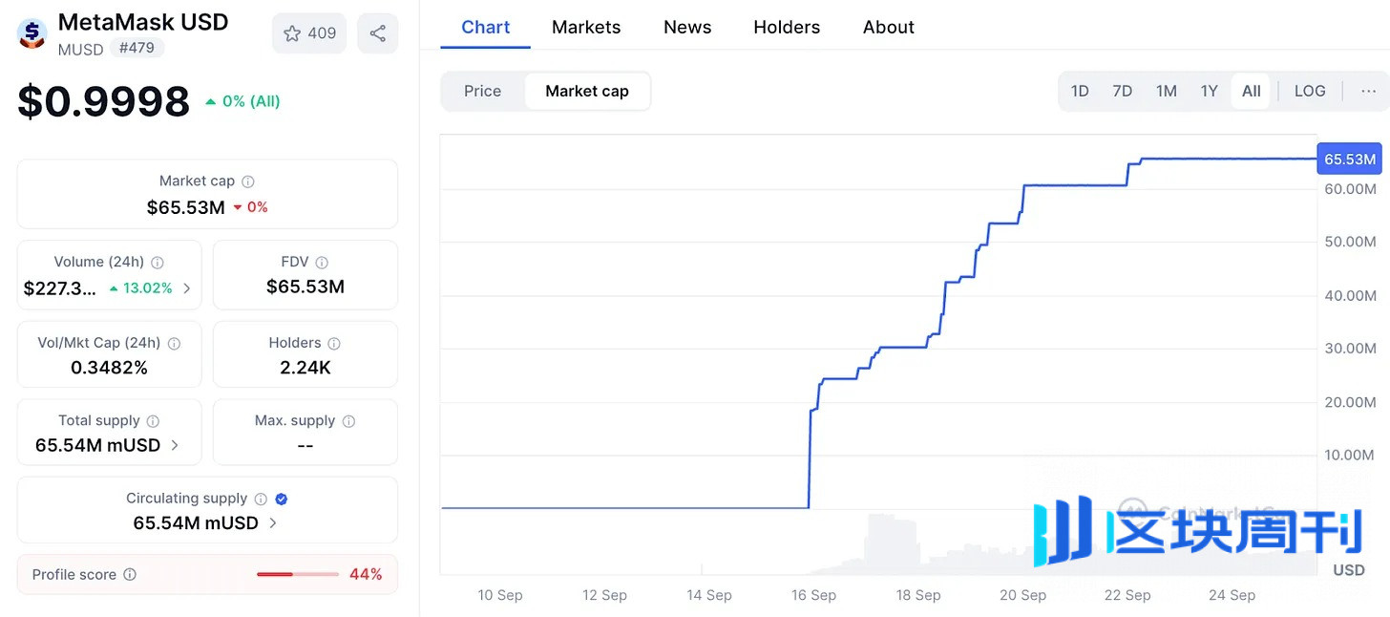The height and width of the screenshot is (617, 1390).
Task: Click the Profile score info icon
Action: tap(129, 574)
